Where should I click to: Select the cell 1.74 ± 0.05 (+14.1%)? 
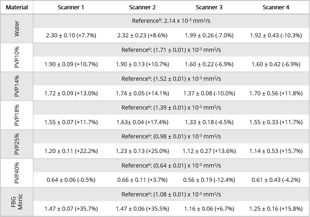tap(142, 93)
